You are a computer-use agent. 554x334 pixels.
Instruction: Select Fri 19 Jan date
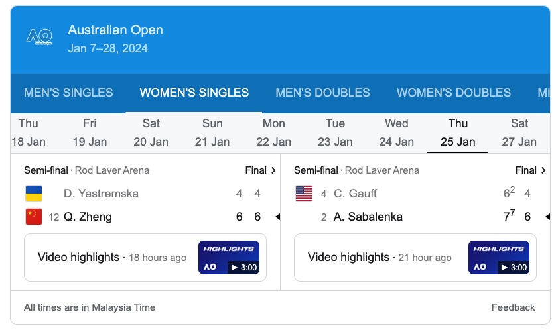pos(90,133)
